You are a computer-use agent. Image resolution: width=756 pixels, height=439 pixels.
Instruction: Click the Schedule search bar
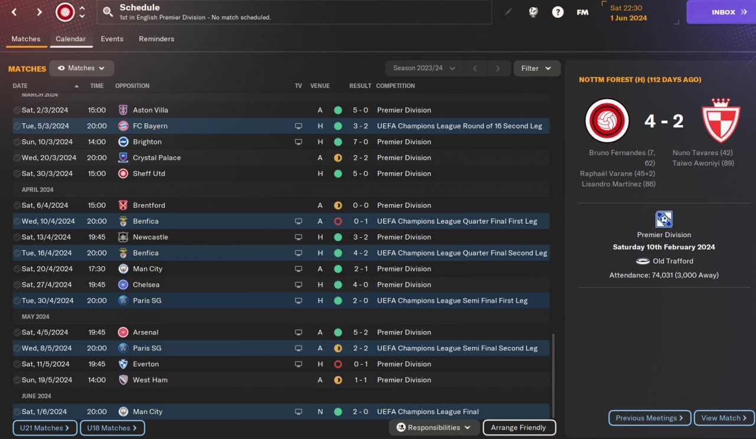(294, 12)
